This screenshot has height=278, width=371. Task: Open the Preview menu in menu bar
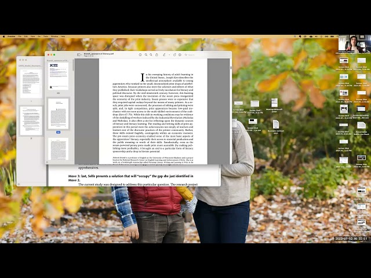point(11,36)
